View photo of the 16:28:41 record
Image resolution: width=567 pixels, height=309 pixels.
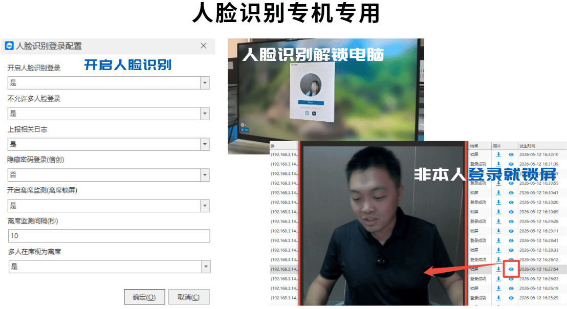point(511,240)
